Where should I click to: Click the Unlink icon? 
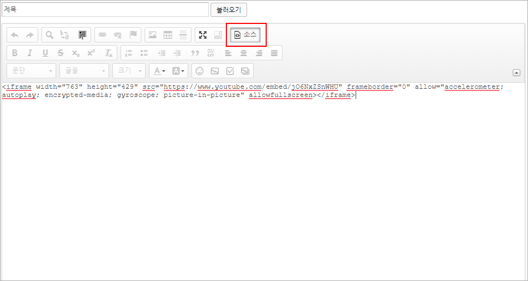point(117,35)
